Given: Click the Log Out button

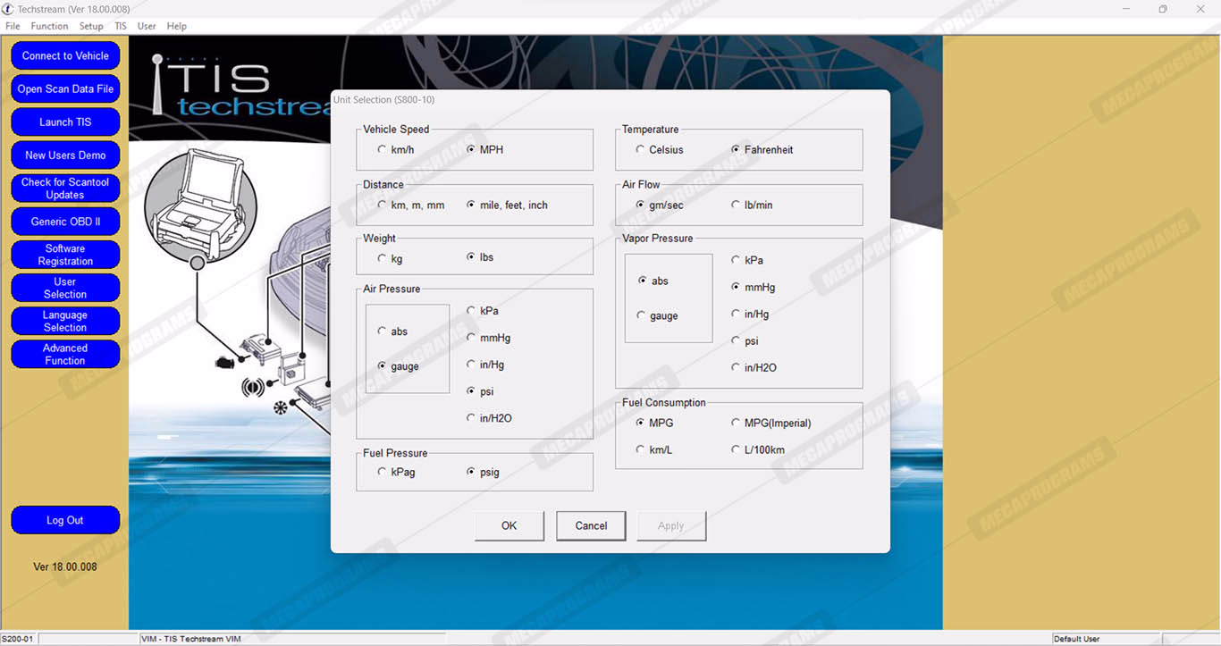Looking at the screenshot, I should [65, 521].
